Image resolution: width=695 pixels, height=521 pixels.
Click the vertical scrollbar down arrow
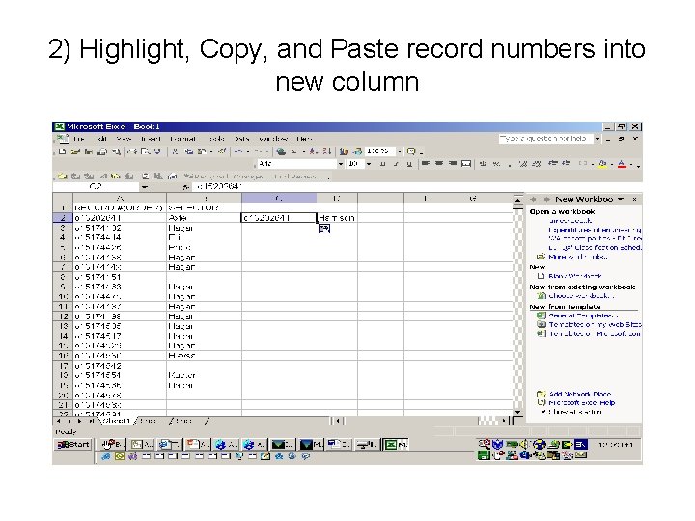(x=517, y=412)
